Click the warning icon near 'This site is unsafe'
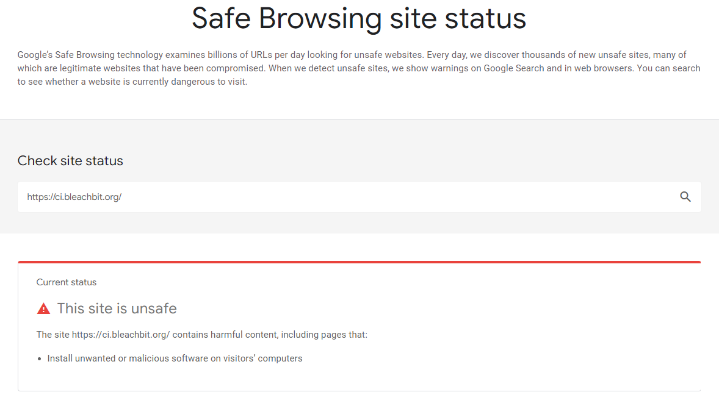 click(43, 308)
